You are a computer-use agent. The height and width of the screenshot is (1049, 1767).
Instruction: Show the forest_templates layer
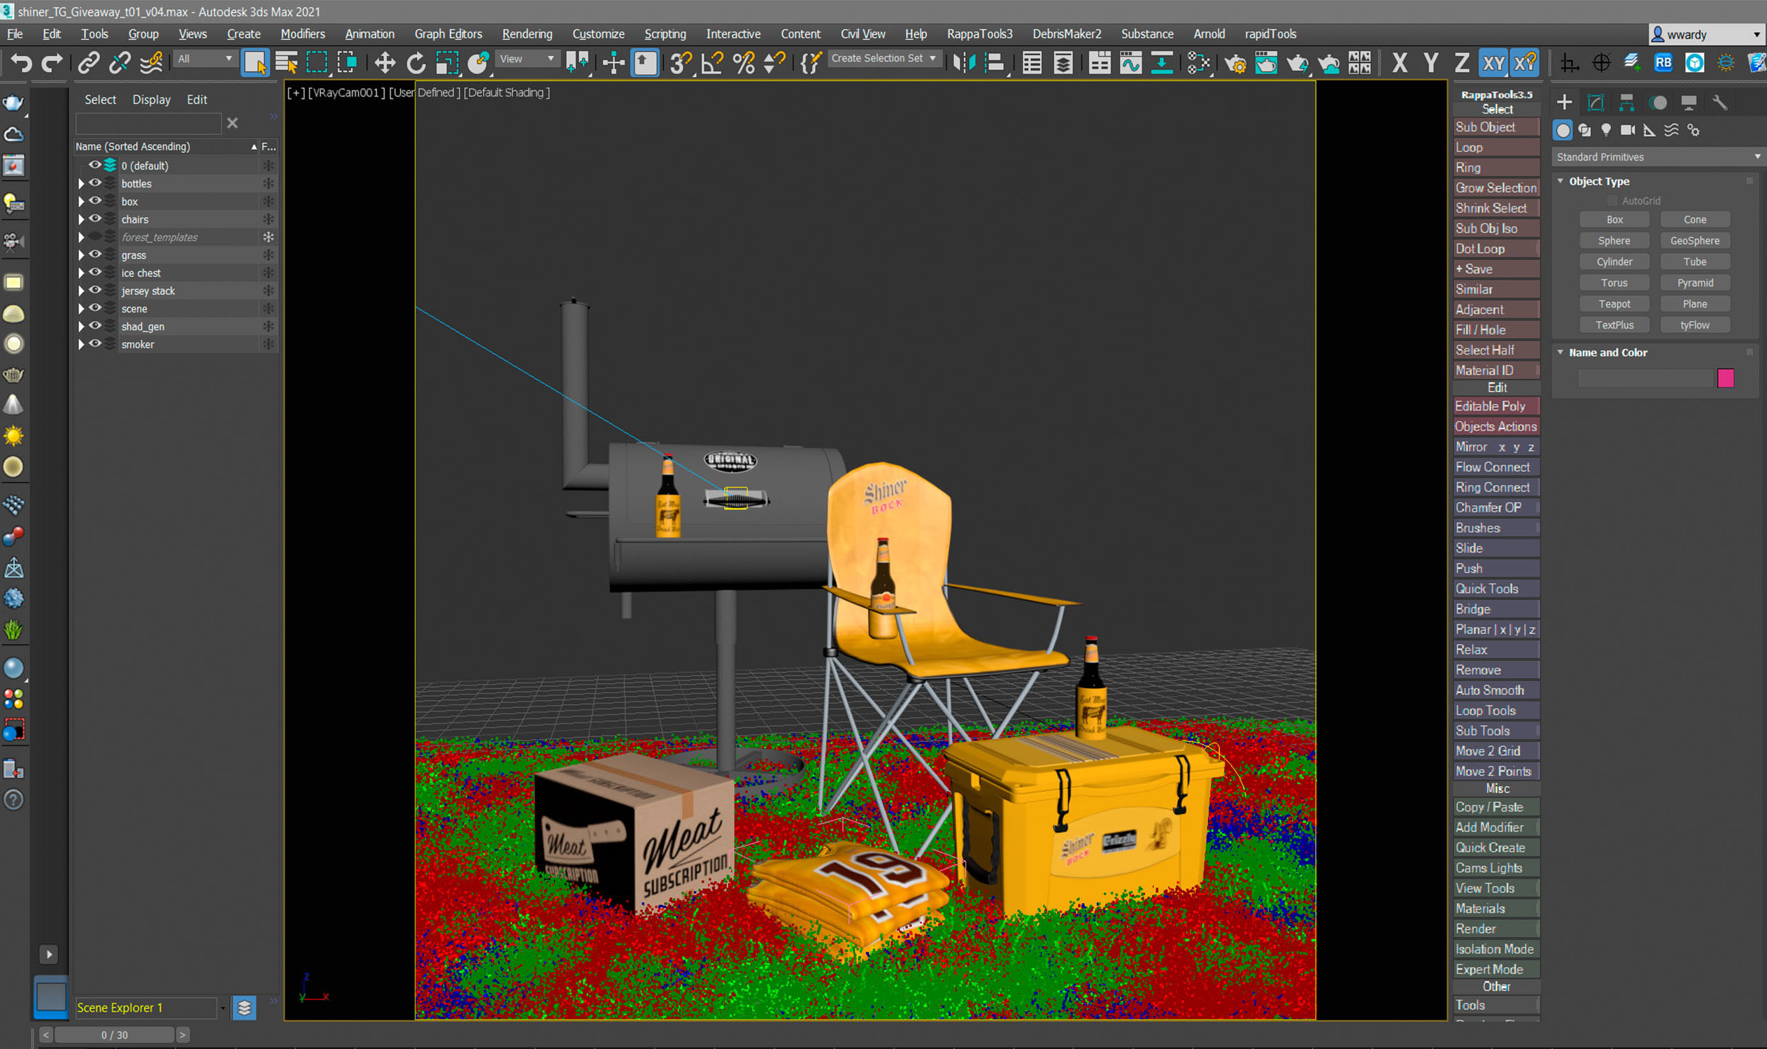(x=94, y=237)
